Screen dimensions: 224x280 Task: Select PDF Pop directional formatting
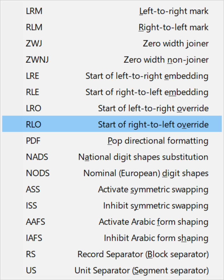pos(112,141)
